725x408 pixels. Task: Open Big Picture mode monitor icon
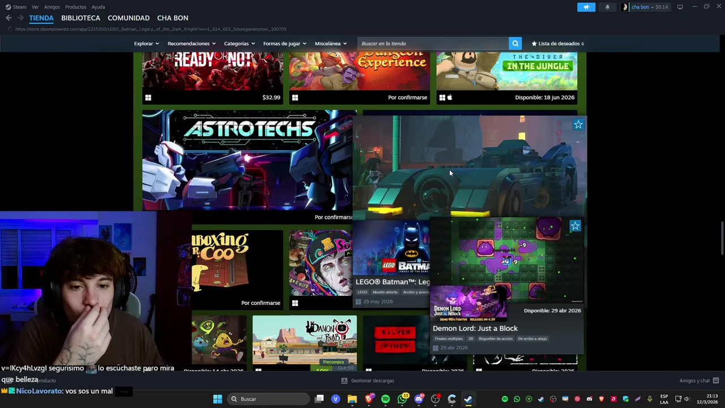(680, 7)
